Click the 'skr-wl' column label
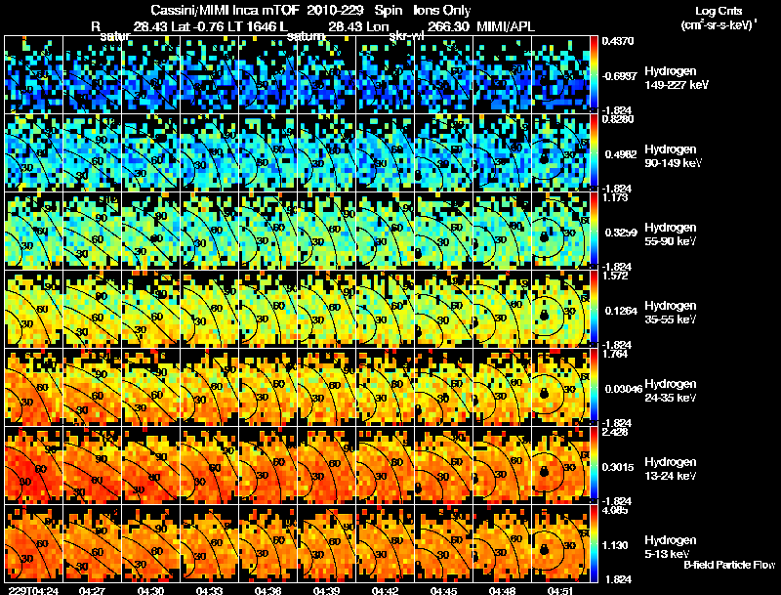Image resolution: width=781 pixels, height=595 pixels. point(405,37)
